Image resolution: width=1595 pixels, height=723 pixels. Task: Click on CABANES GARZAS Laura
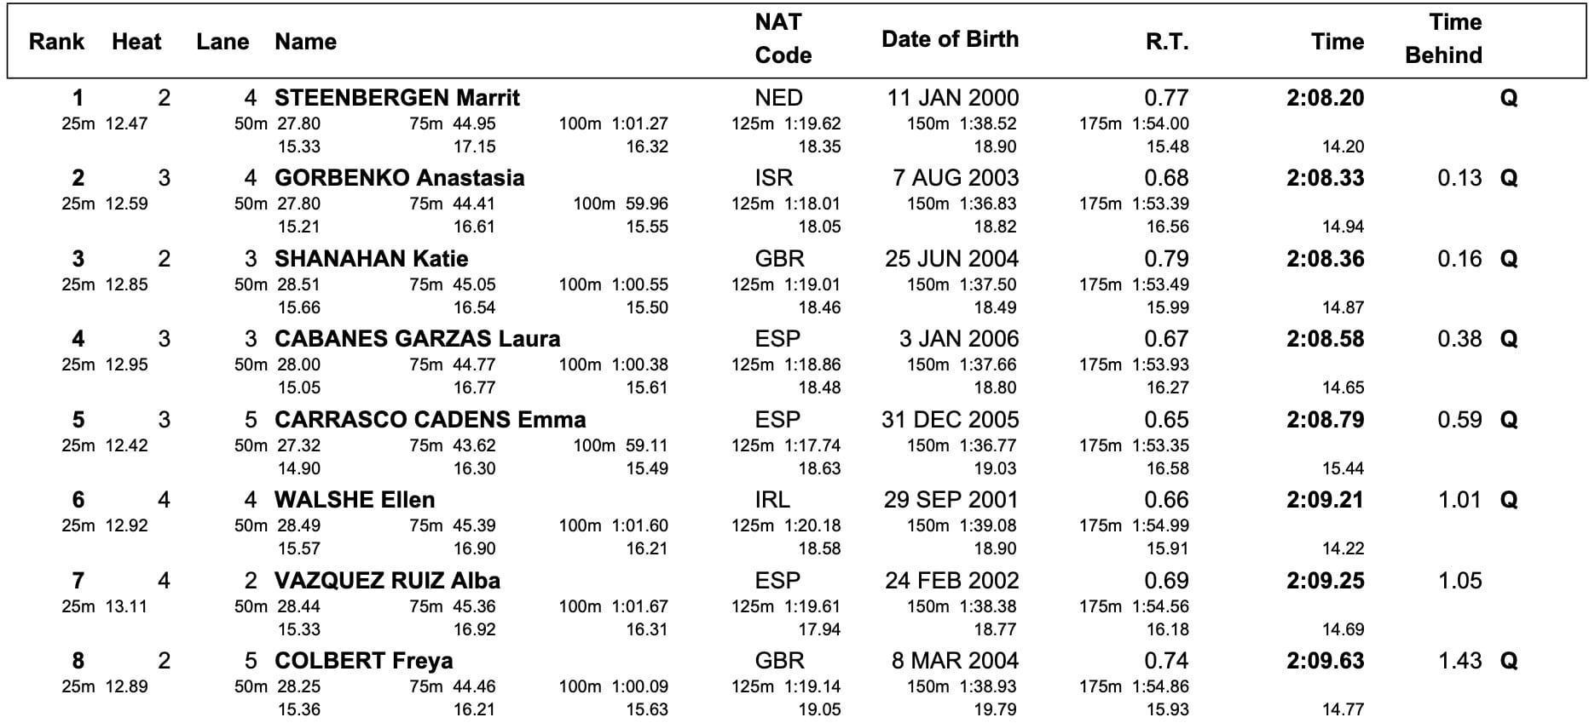pyautogui.click(x=417, y=339)
